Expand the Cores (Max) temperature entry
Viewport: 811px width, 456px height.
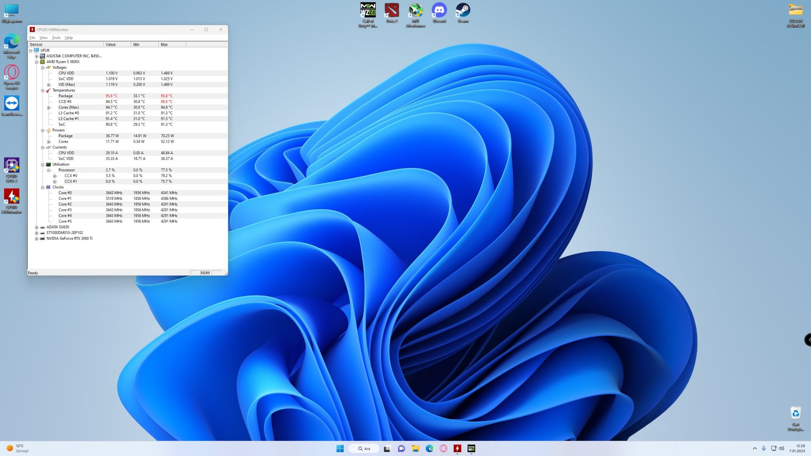pyautogui.click(x=49, y=108)
